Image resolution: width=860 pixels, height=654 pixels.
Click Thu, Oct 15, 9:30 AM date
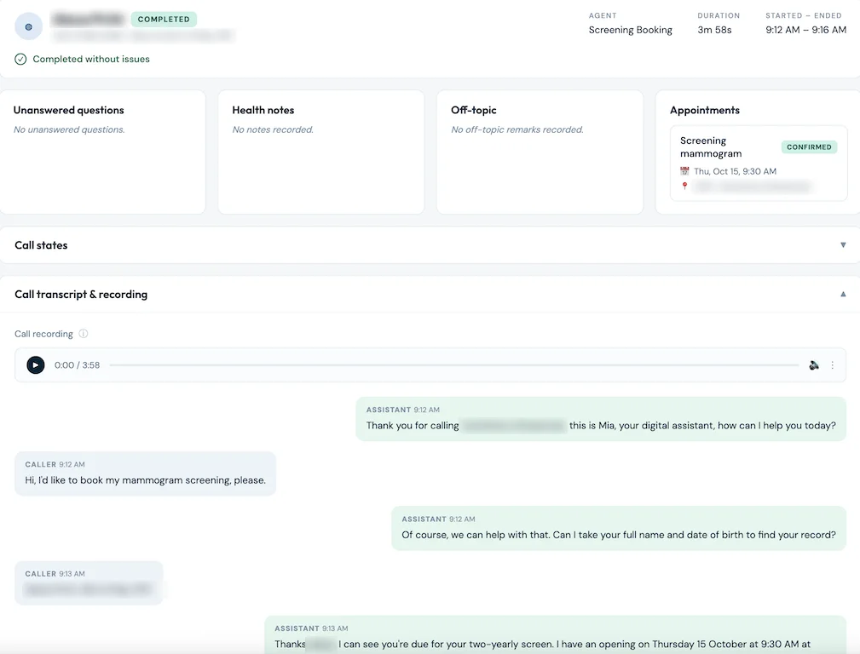click(x=735, y=171)
